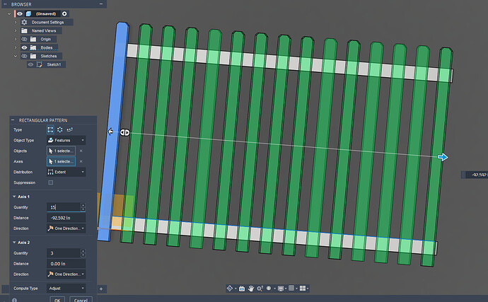Choose the Circular Pattern type icon
Image resolution: width=488 pixels, height=302 pixels.
point(60,130)
